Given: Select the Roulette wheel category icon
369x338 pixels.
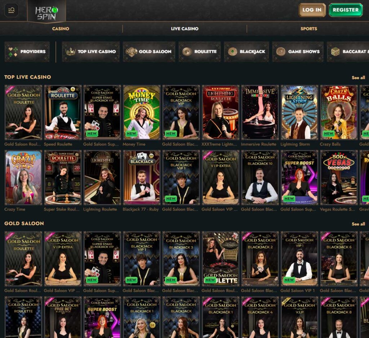Looking at the screenshot, I should [x=187, y=51].
